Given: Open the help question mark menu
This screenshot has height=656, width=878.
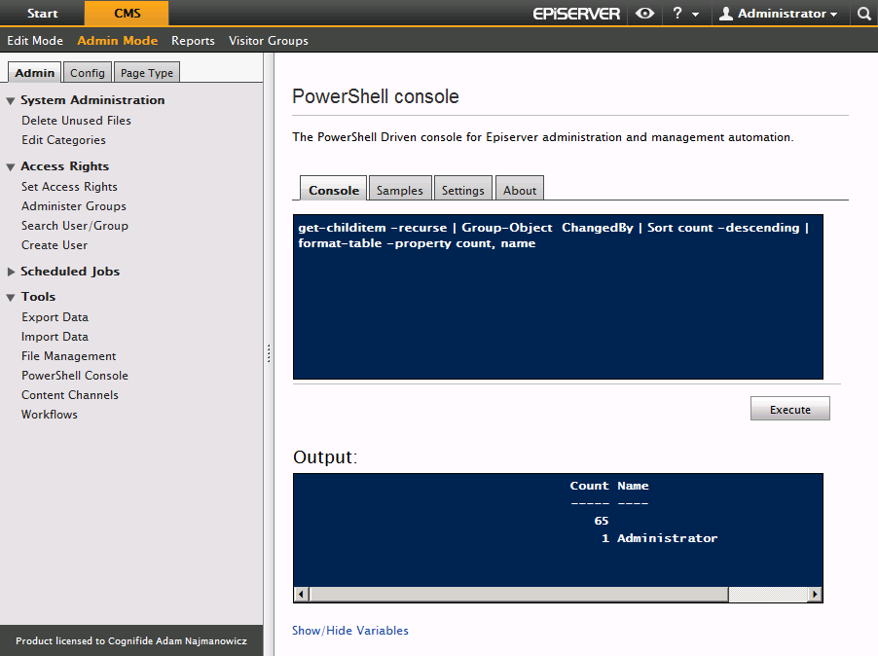Looking at the screenshot, I should pyautogui.click(x=685, y=14).
